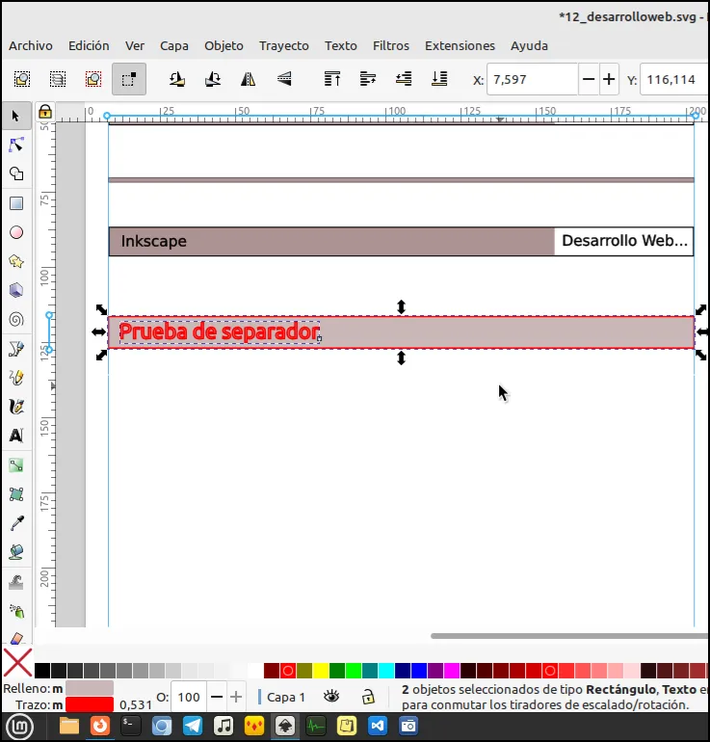Pick cyan swatch from palette
This screenshot has width=710, height=742.
386,671
